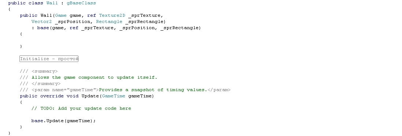The width and height of the screenshot is (402, 136).
Task: Click the _sprTexture parameter in signature
Action: click(145, 16)
